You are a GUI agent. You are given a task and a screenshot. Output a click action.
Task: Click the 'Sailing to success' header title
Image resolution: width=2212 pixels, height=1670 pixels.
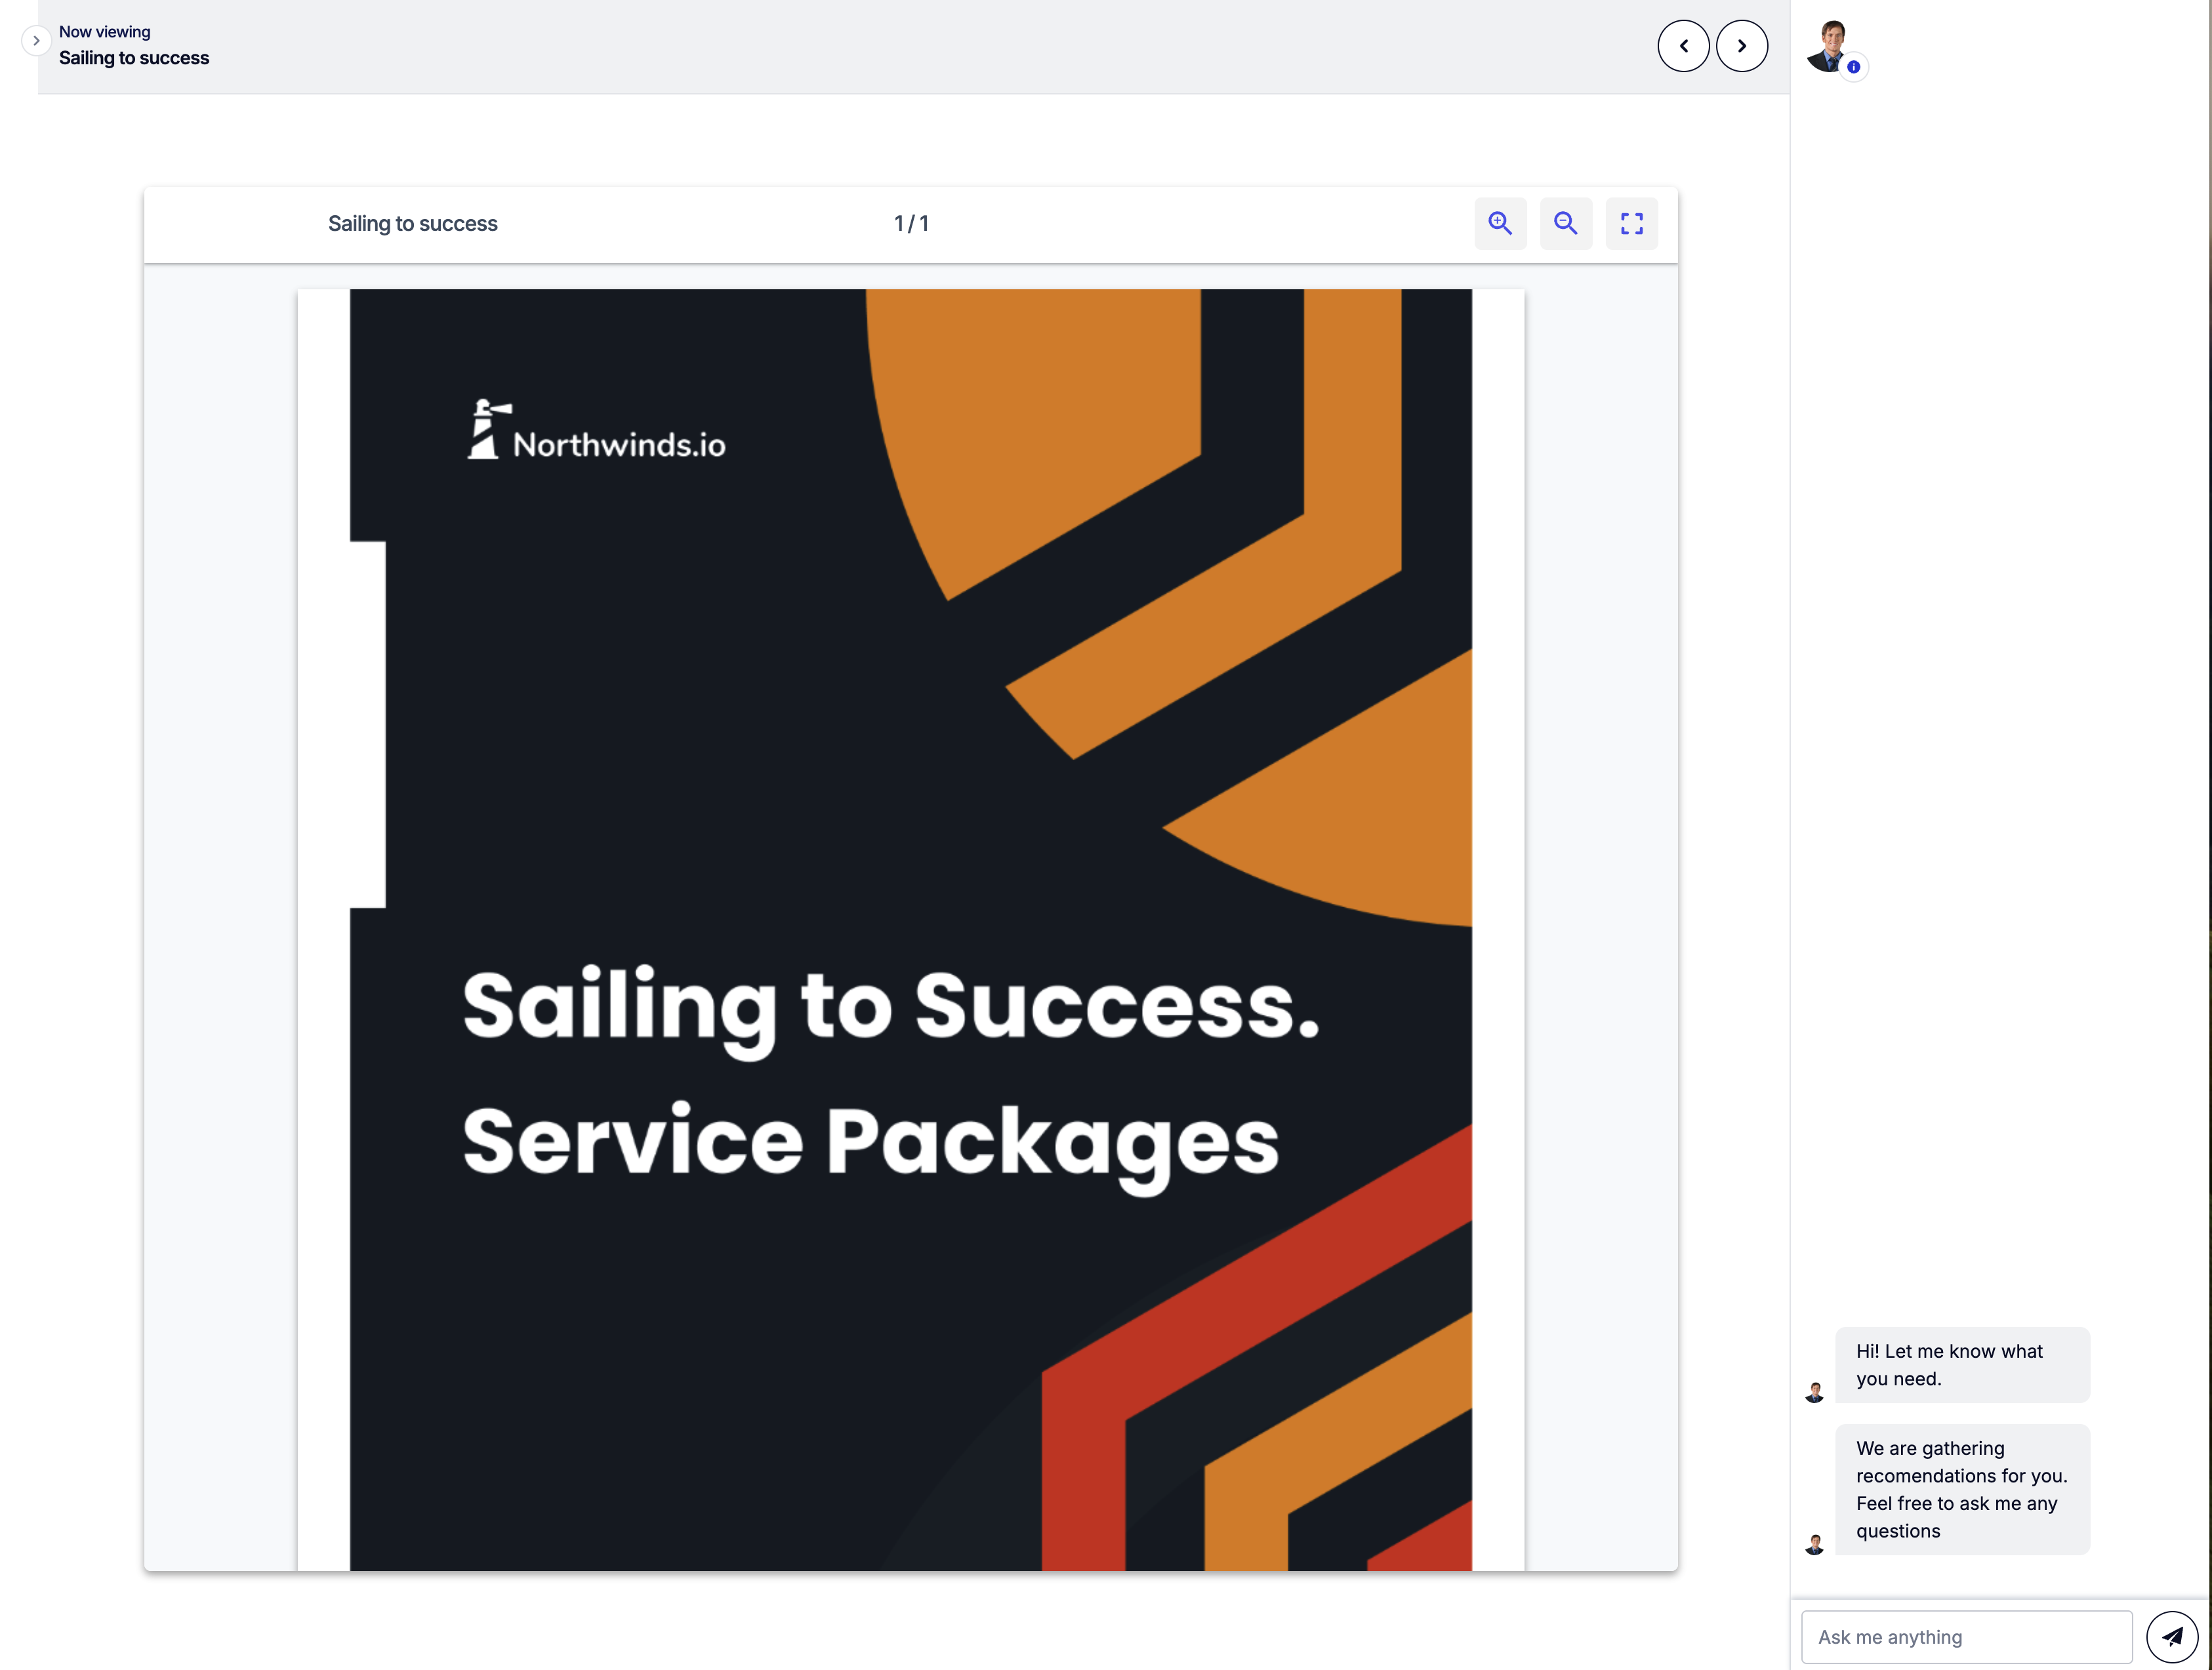[134, 58]
